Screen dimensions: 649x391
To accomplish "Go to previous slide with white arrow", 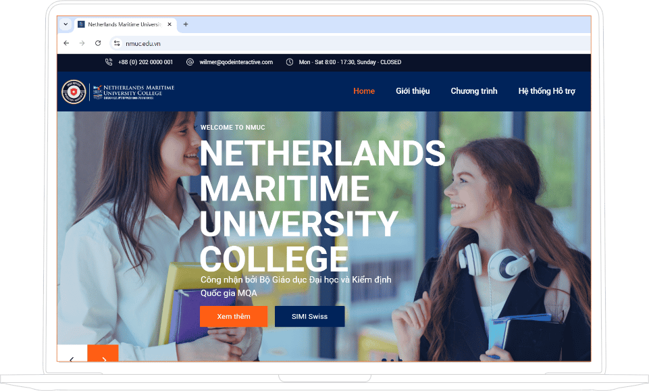I will pyautogui.click(x=72, y=353).
